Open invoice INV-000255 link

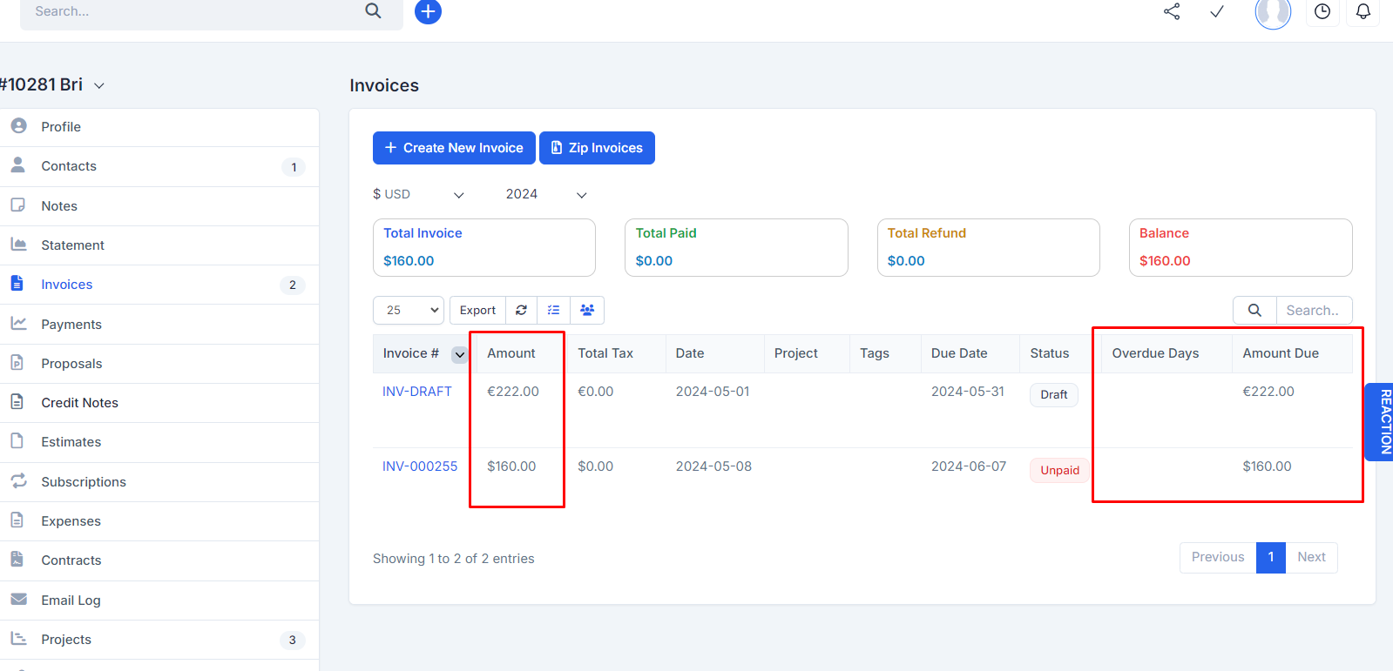(x=420, y=466)
